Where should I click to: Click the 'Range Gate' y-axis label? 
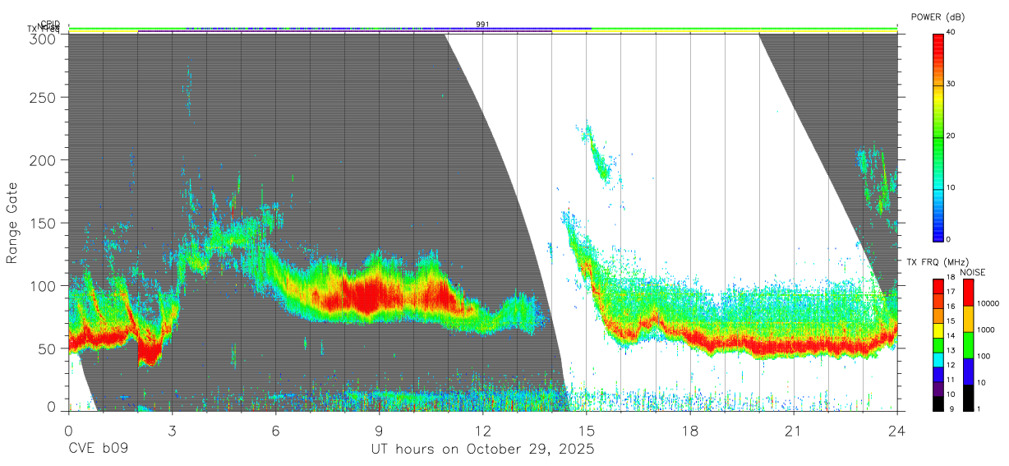click(12, 222)
